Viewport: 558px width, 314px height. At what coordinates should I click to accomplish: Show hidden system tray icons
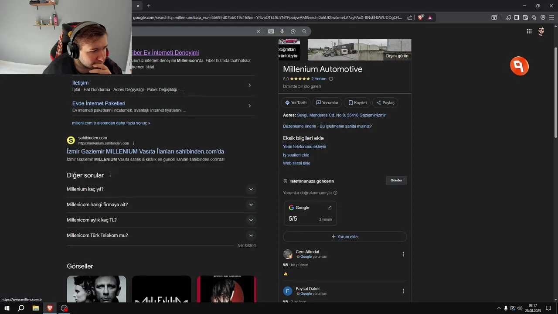[x=499, y=308]
